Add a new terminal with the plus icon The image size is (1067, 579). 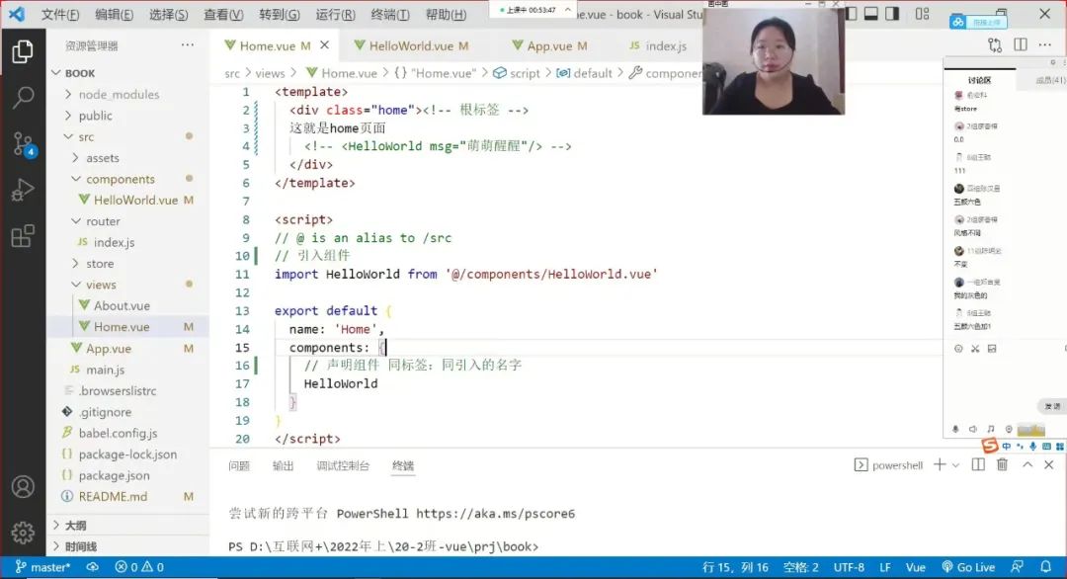pyautogui.click(x=940, y=464)
